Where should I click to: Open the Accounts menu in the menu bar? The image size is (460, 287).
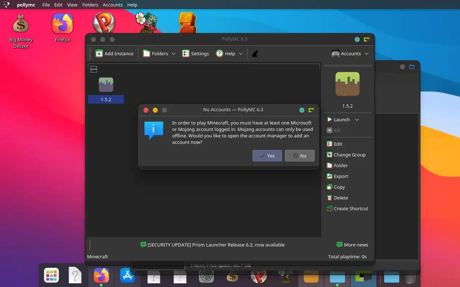(112, 5)
